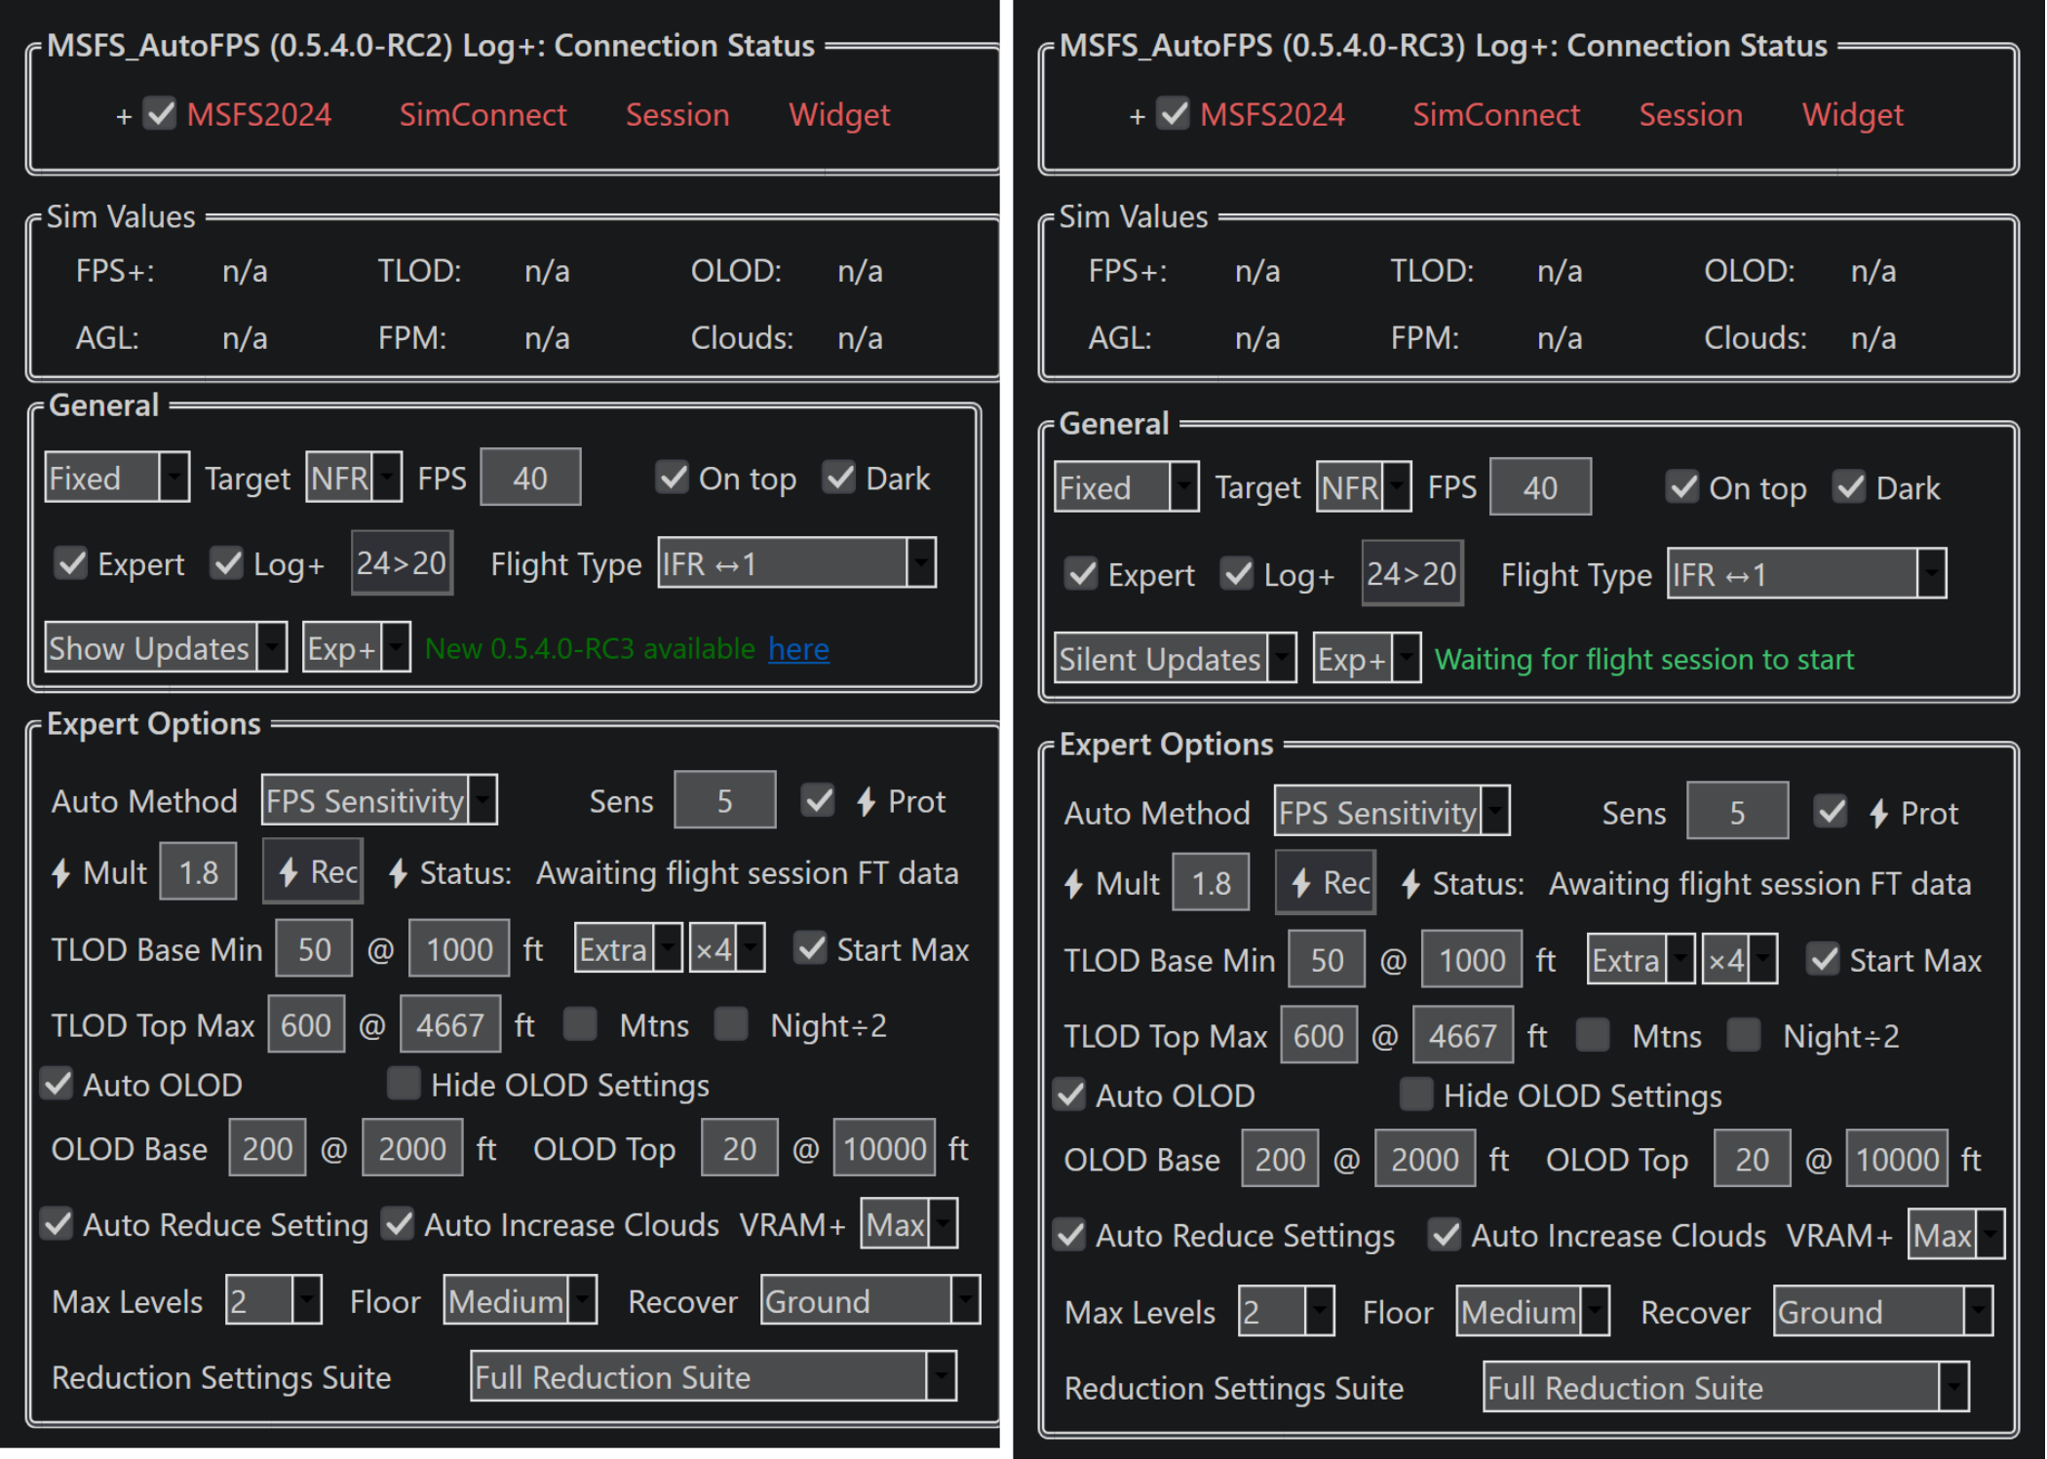Open the Silent Updates dropdown in RC3 window

point(1176,659)
